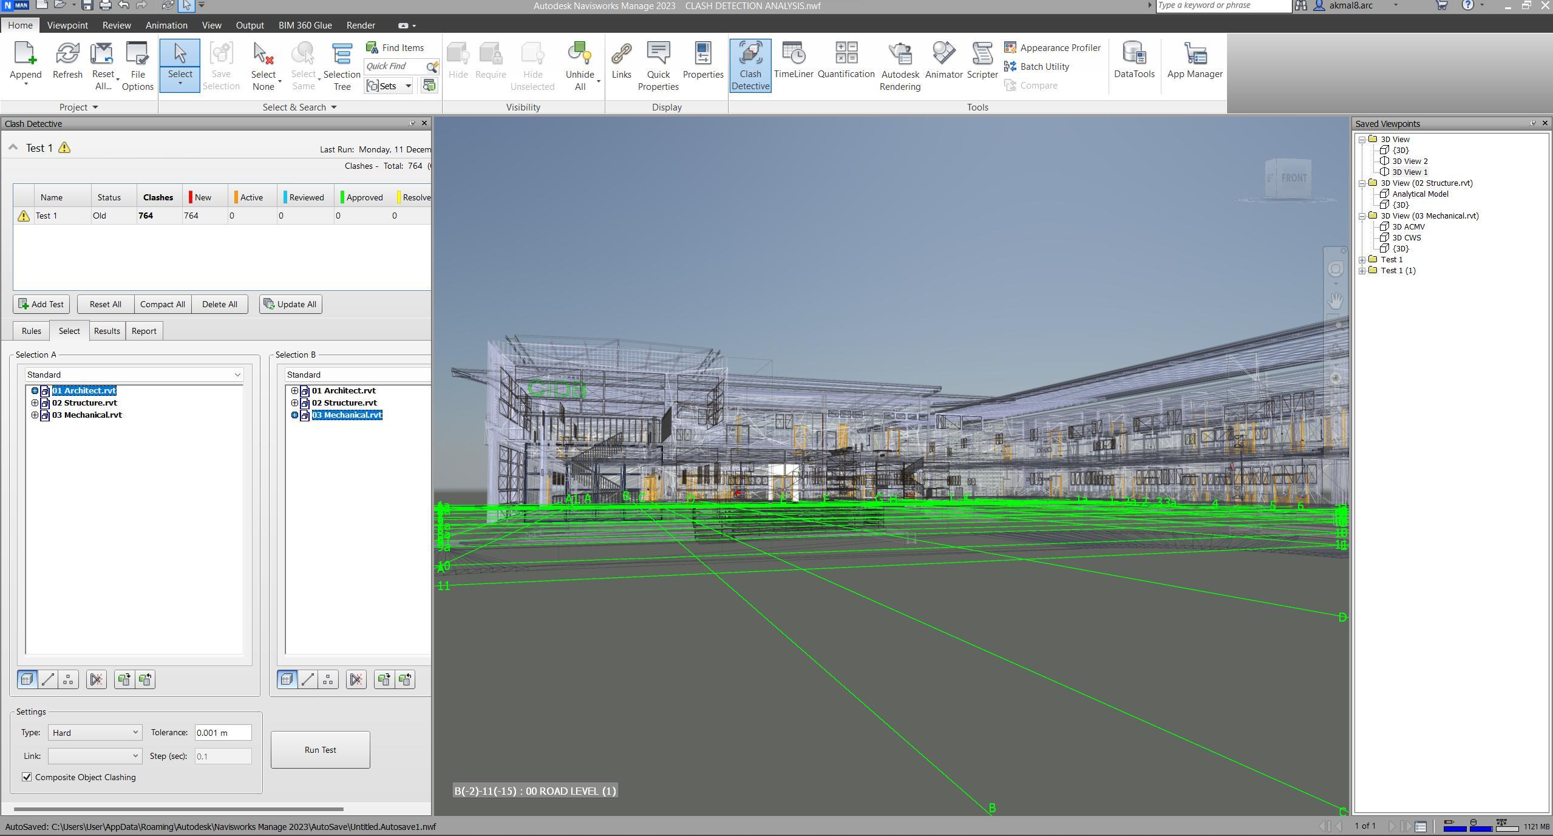The image size is (1553, 836).
Task: Switch to the Results tab
Action: 106,331
